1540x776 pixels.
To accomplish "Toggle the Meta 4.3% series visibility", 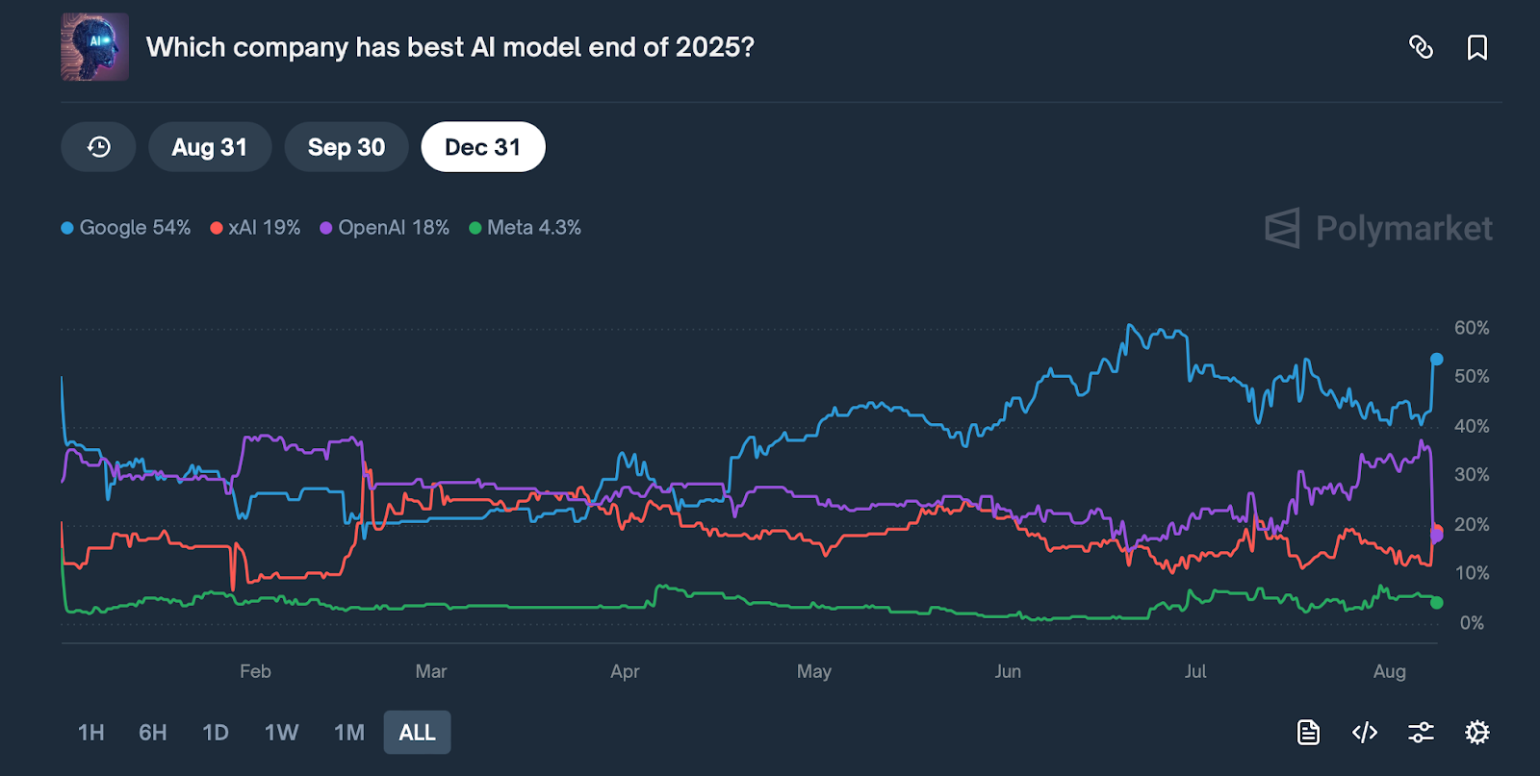I will point(525,228).
